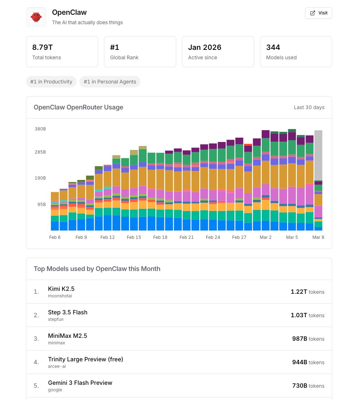The width and height of the screenshot is (360, 400).
Task: Click the gray hatched projection of Mar 8 bar
Action: pyautogui.click(x=318, y=155)
